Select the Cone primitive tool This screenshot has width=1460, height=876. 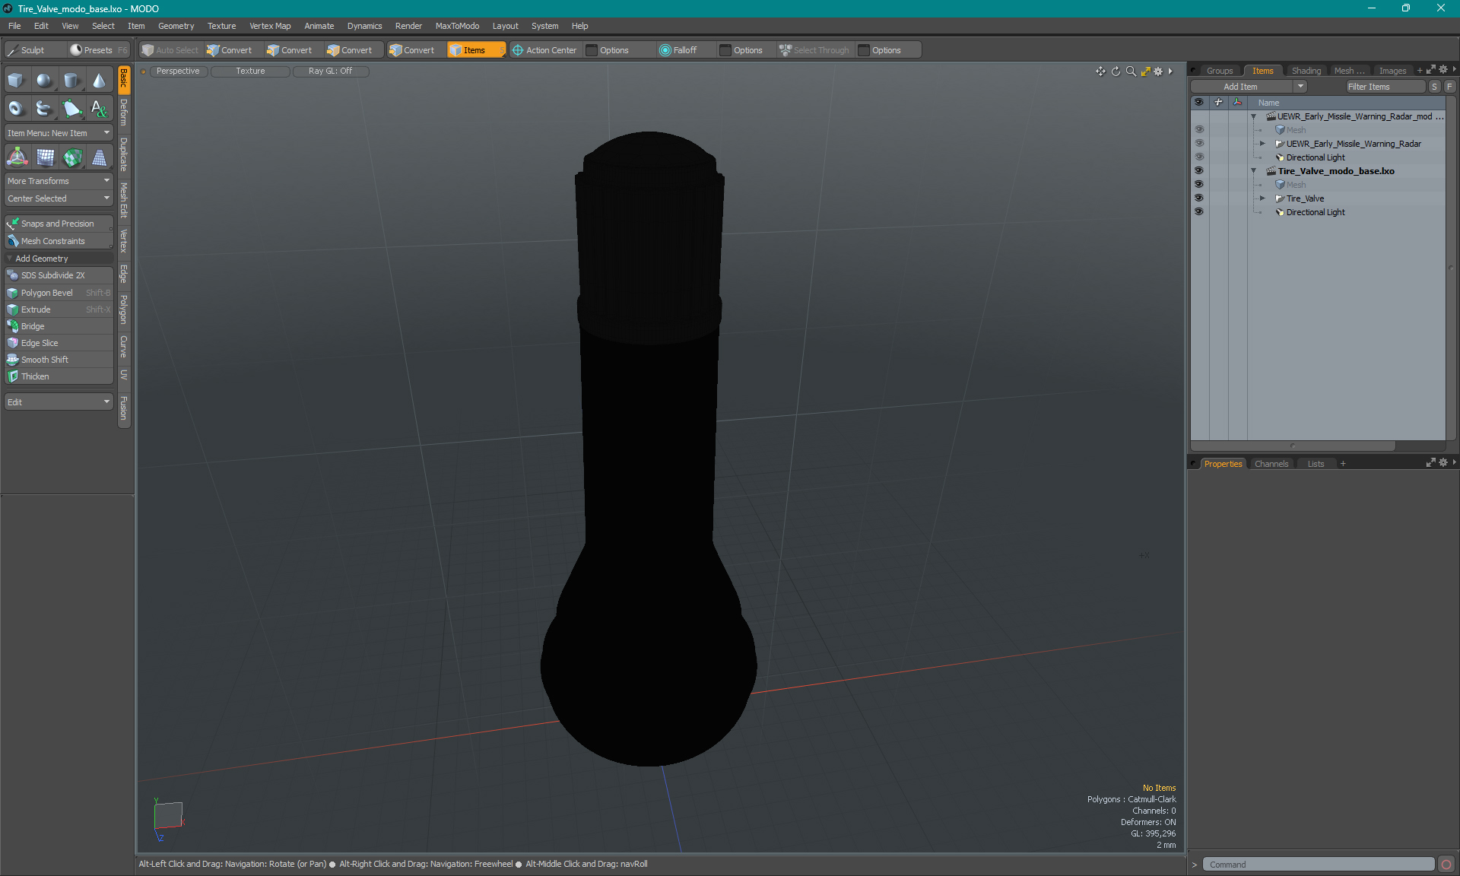point(99,81)
